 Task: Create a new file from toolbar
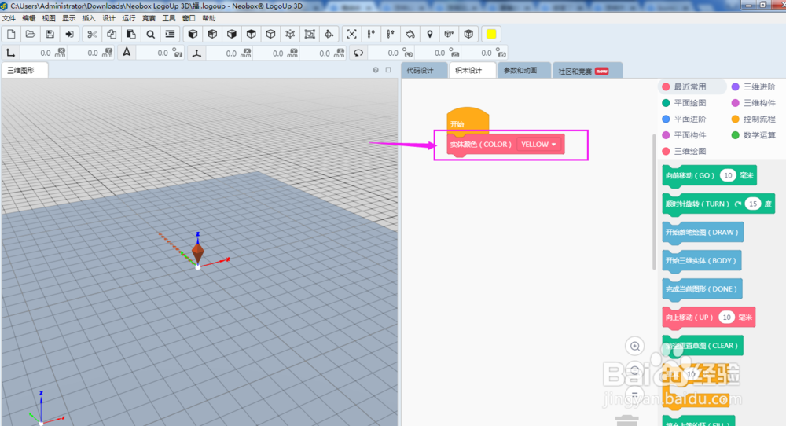pyautogui.click(x=11, y=34)
